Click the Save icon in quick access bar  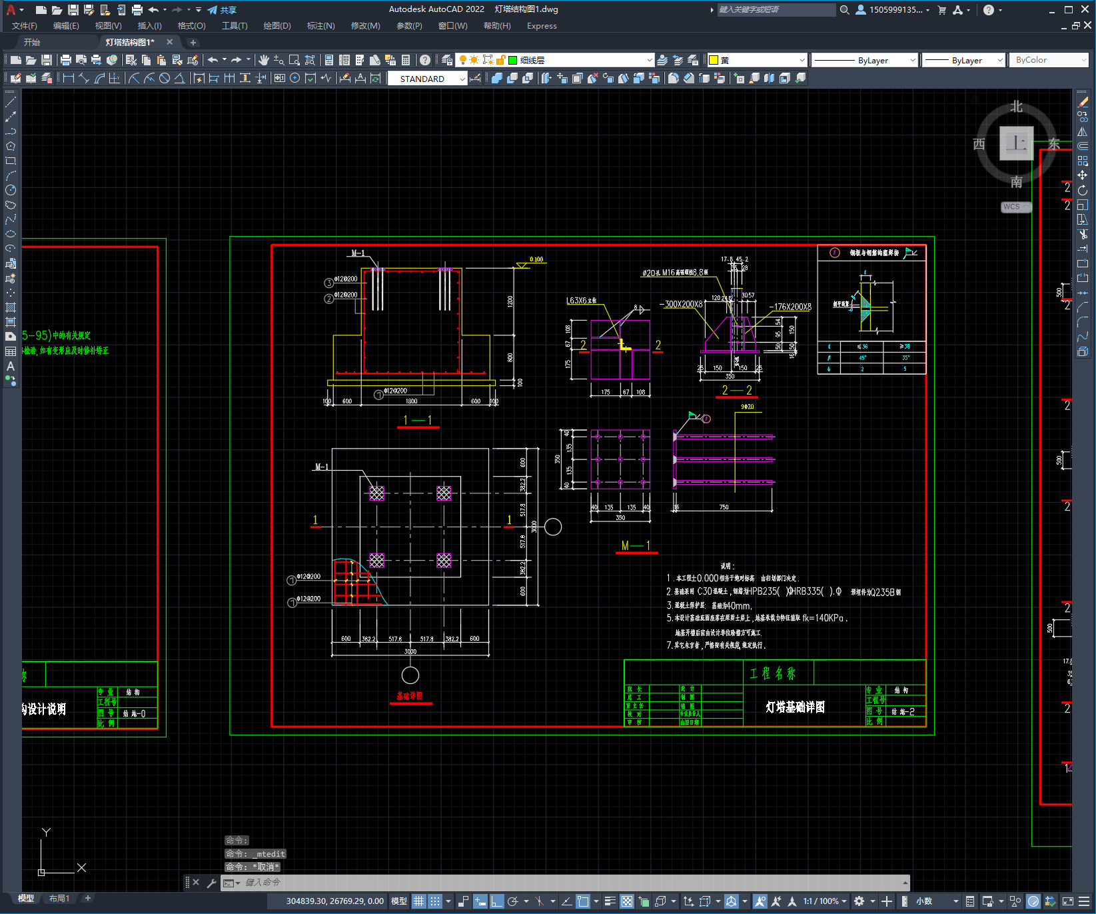[73, 10]
